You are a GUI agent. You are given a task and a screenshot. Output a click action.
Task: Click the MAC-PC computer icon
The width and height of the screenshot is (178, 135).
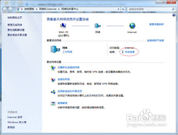[x=63, y=26]
